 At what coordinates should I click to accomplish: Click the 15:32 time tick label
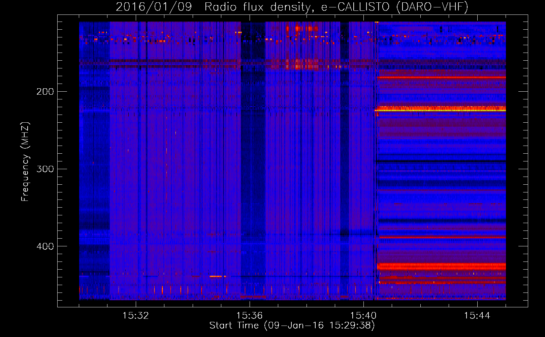[x=135, y=316]
